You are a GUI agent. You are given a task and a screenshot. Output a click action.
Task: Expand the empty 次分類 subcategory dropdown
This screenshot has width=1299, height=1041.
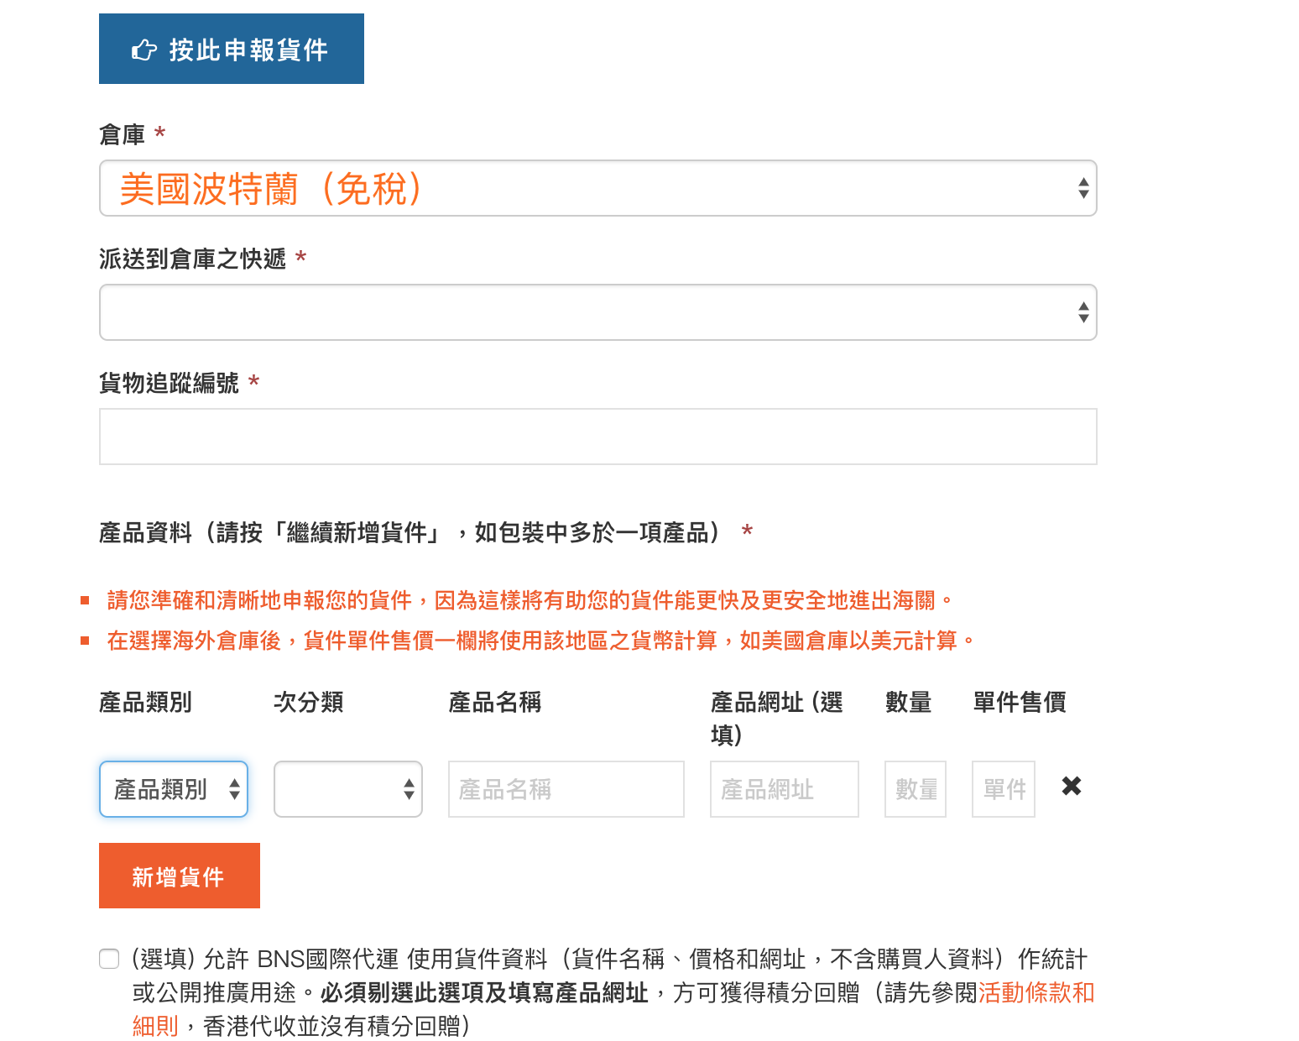point(347,789)
